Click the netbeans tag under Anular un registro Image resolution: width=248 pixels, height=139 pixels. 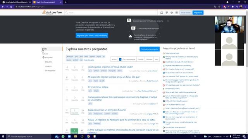[x=97, y=124]
